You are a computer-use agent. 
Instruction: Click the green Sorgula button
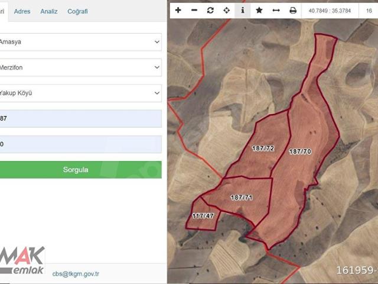coord(80,170)
